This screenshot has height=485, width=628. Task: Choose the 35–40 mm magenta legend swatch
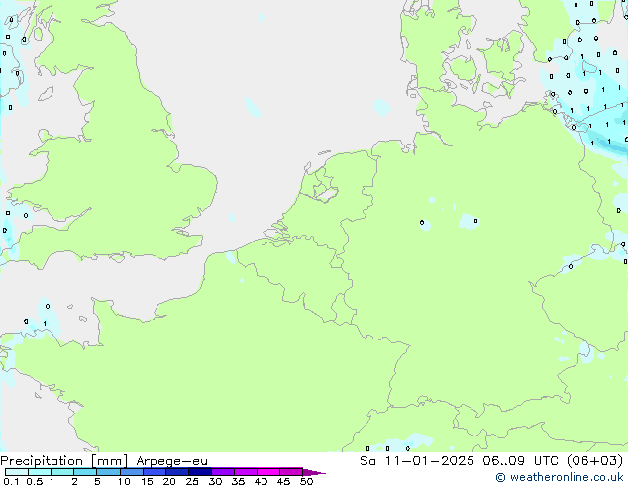[x=246, y=472]
